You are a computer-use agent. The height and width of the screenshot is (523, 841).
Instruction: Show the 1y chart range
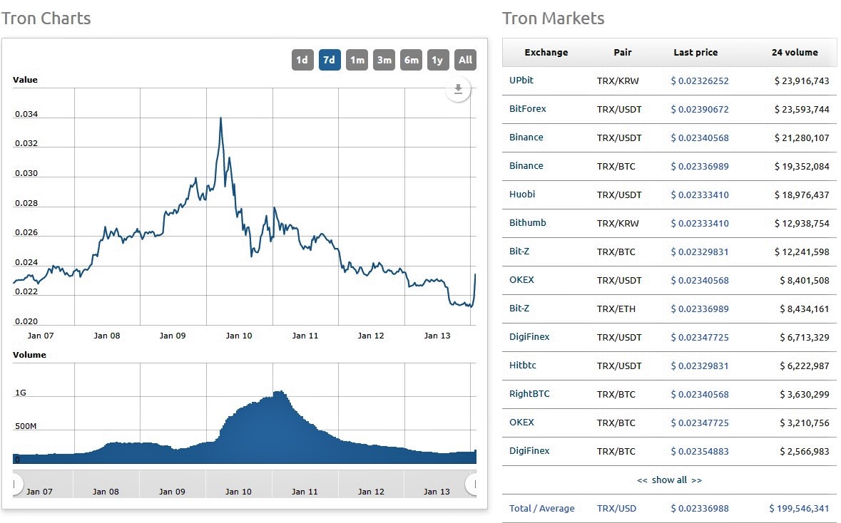[437, 60]
